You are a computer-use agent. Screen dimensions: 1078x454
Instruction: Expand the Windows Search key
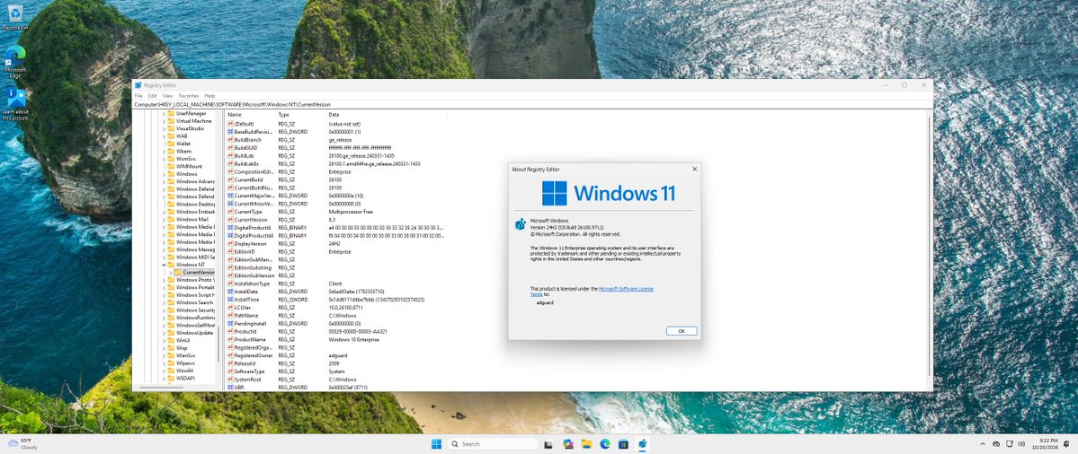(164, 302)
